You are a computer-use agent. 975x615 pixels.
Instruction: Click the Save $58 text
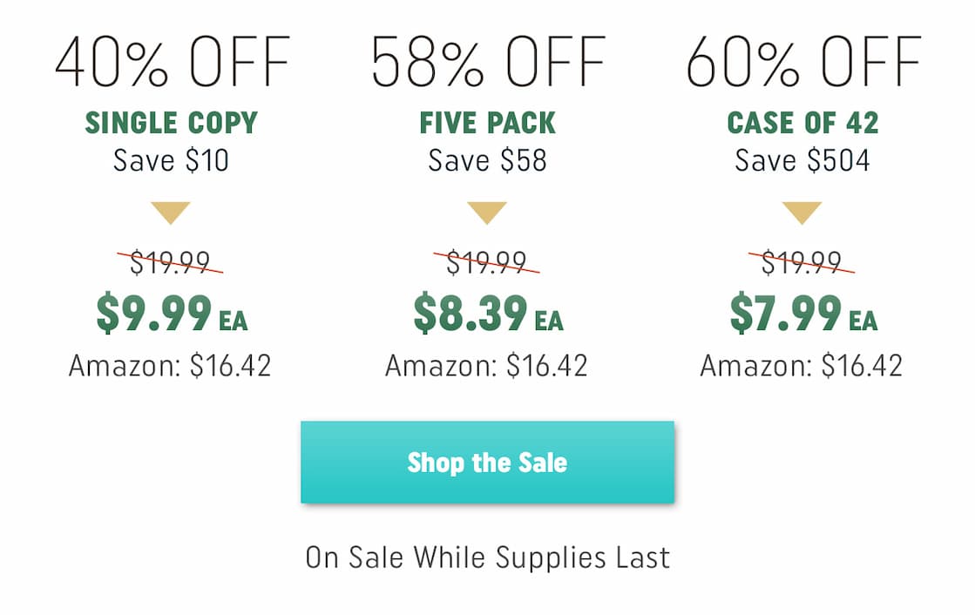pyautogui.click(x=488, y=160)
